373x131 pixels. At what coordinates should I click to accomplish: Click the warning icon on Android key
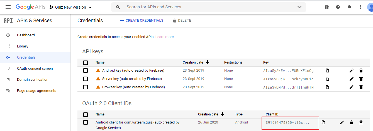(x=98, y=70)
